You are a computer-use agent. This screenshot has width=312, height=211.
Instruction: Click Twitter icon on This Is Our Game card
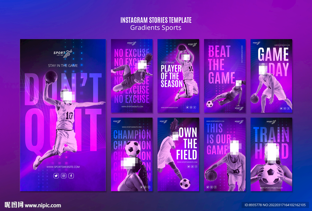[208, 187]
